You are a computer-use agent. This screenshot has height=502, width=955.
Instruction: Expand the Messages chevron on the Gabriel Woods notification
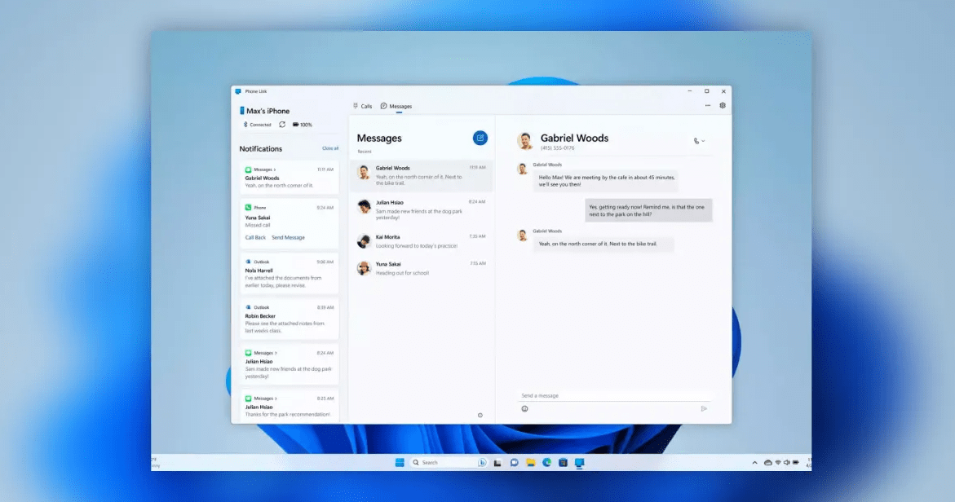click(x=275, y=170)
